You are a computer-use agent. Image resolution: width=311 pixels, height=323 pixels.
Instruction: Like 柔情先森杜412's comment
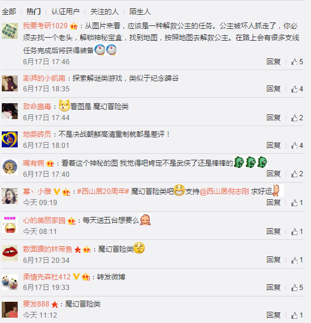click(x=297, y=288)
